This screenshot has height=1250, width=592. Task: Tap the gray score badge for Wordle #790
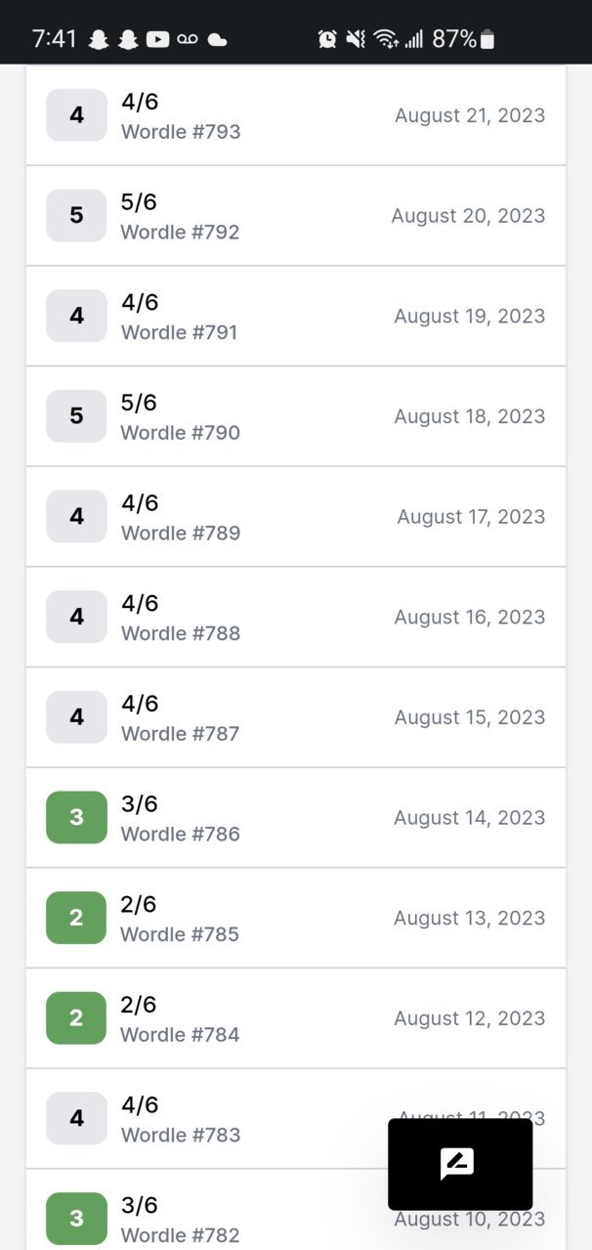(76, 415)
